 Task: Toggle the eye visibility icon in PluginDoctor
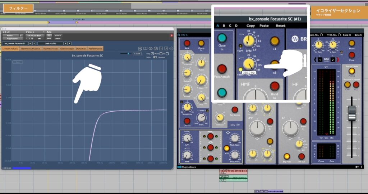pos(151,49)
